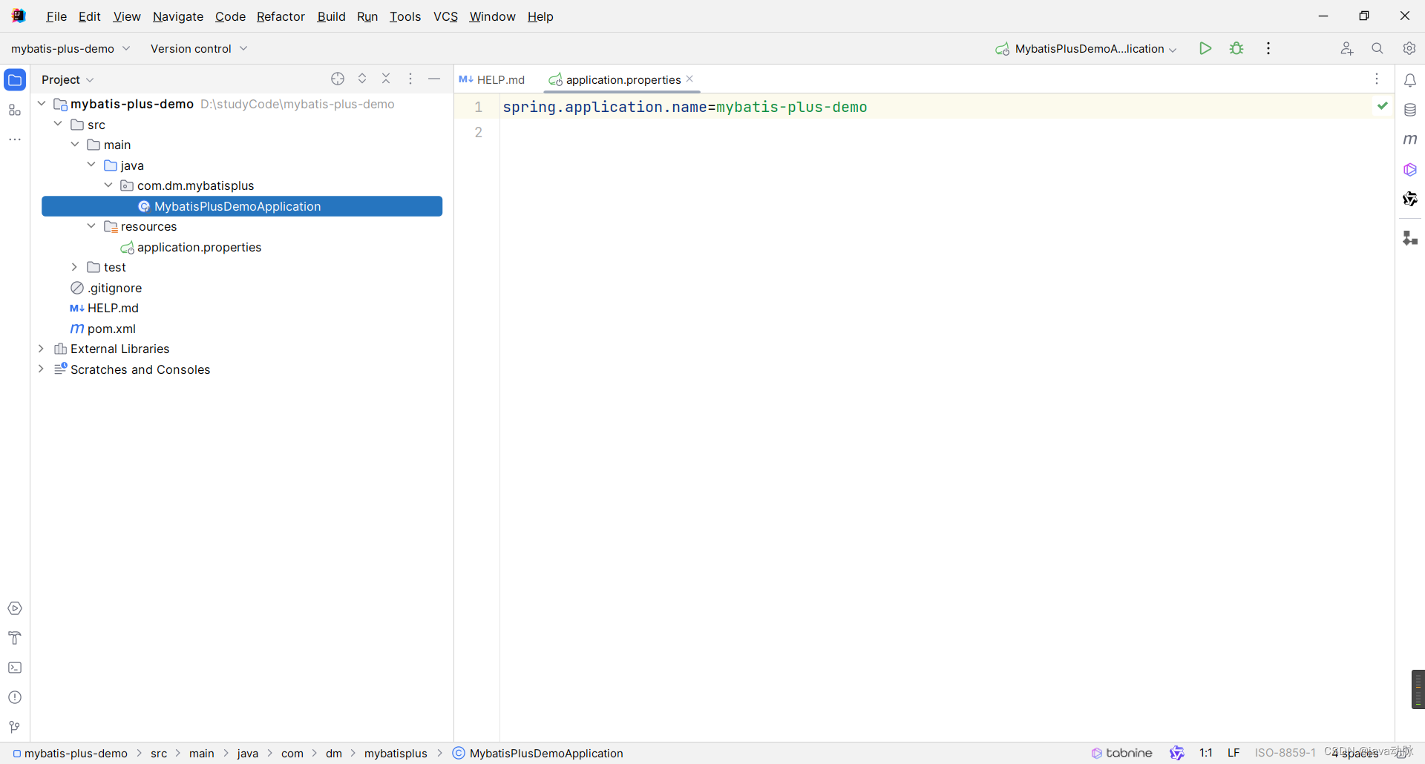Screen dimensions: 1425x764
Task: Open IDE settings gear icon
Action: tap(1409, 48)
